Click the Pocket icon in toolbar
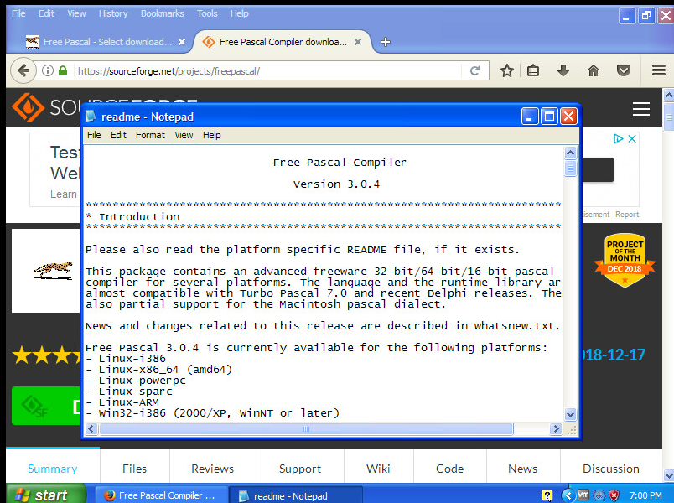The width and height of the screenshot is (674, 503). point(623,71)
